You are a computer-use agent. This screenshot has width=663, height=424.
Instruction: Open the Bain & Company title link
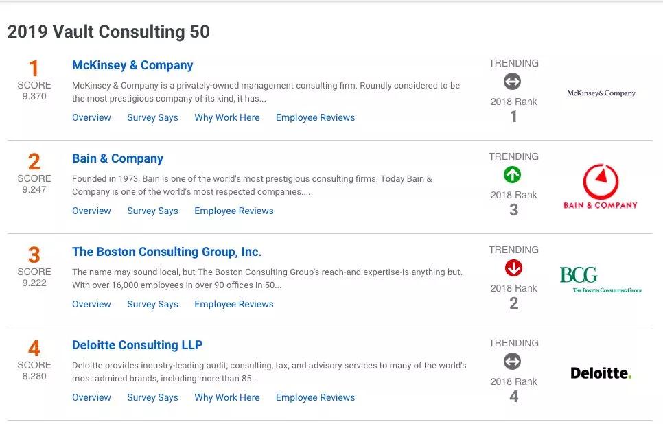117,158
